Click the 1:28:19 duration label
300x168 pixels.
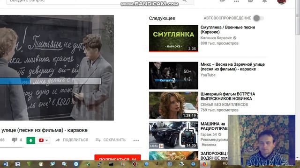click(189, 115)
